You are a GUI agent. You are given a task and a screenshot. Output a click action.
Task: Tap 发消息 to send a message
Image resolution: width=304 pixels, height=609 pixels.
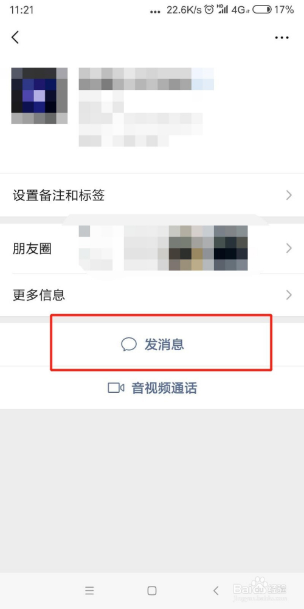pyautogui.click(x=152, y=344)
